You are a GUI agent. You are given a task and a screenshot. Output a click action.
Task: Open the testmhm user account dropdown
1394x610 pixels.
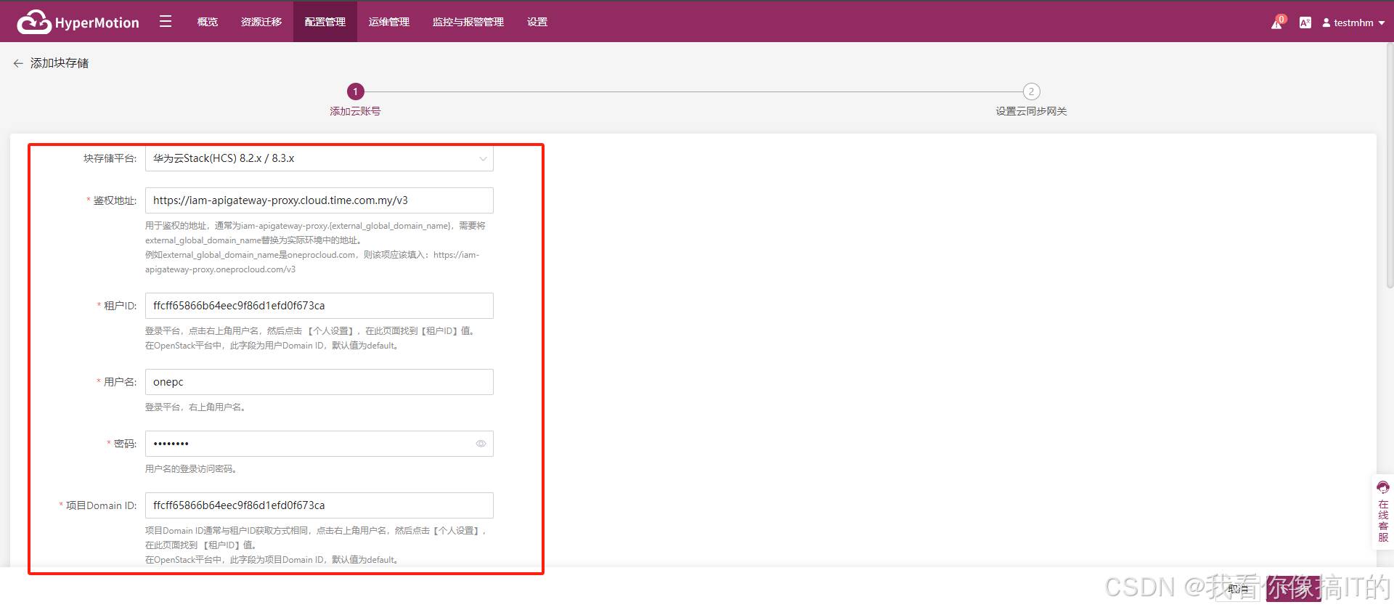pyautogui.click(x=1353, y=23)
